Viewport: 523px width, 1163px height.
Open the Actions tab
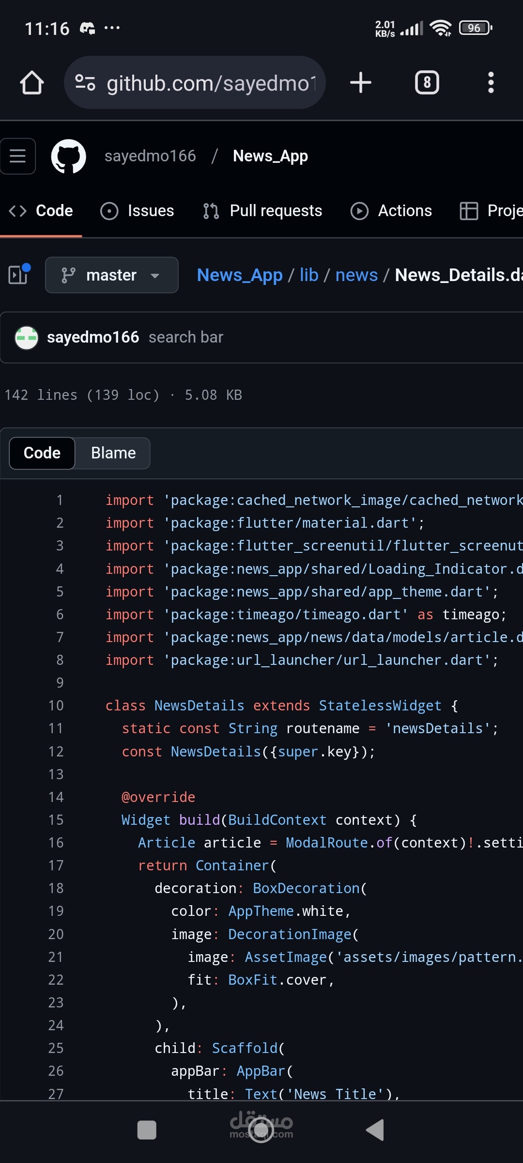(391, 211)
